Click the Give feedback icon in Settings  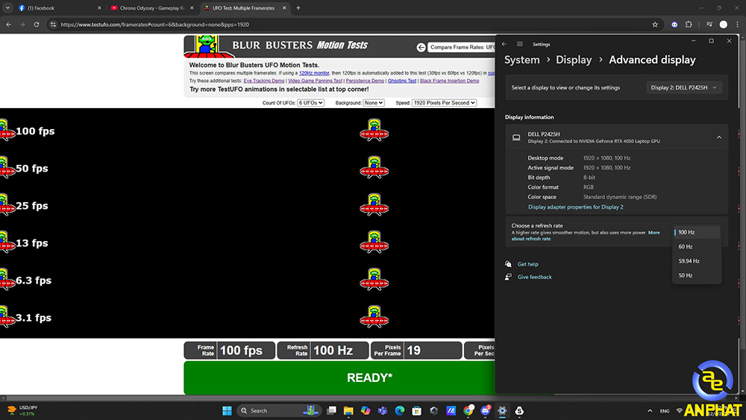click(x=508, y=277)
